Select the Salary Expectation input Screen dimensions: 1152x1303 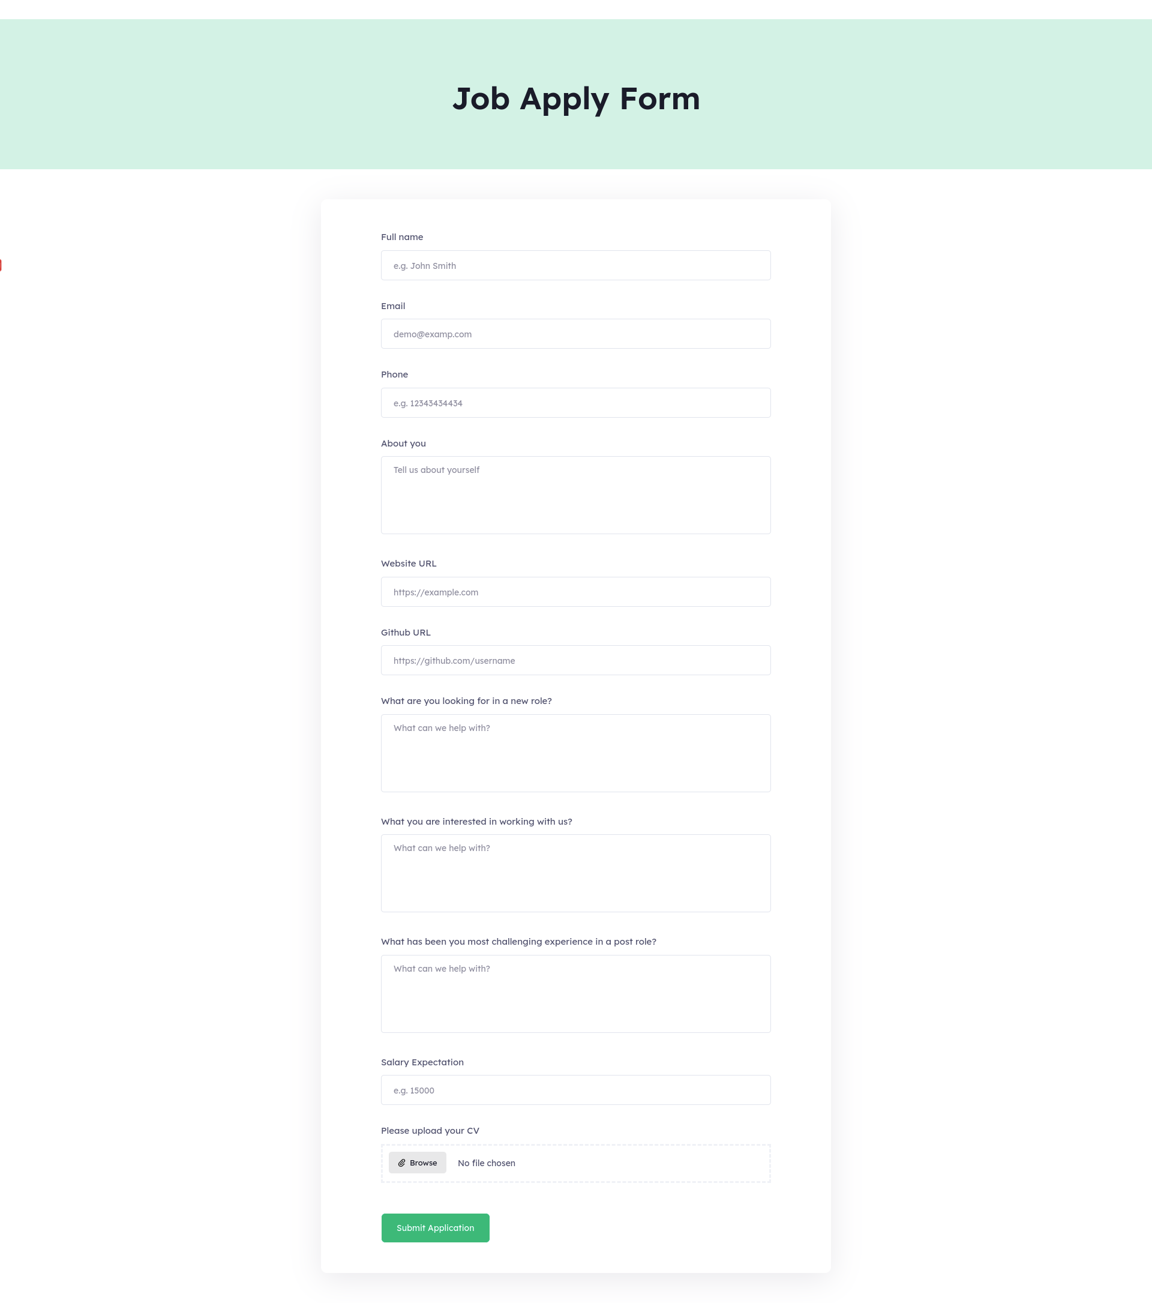[575, 1090]
